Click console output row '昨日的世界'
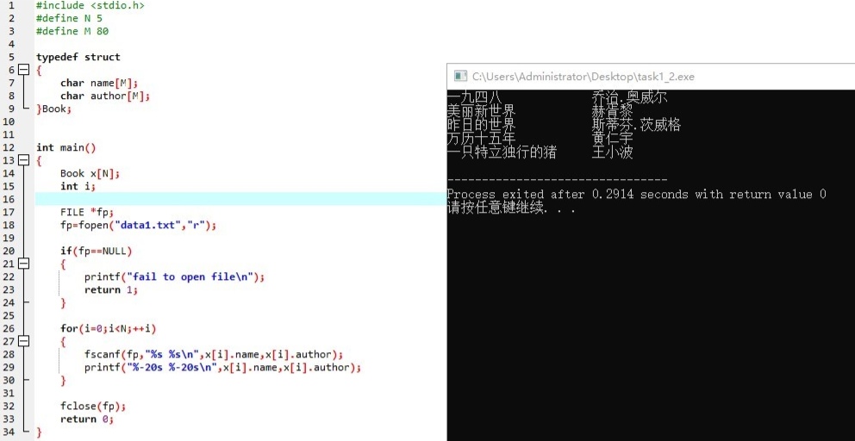This screenshot has width=855, height=441. (481, 125)
